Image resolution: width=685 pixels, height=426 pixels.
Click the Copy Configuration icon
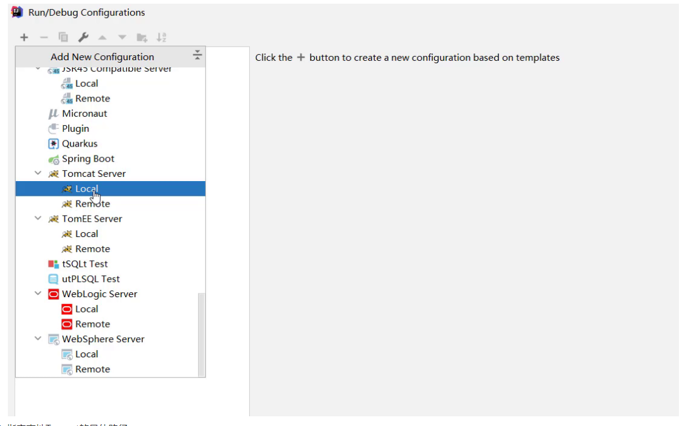[x=63, y=38]
